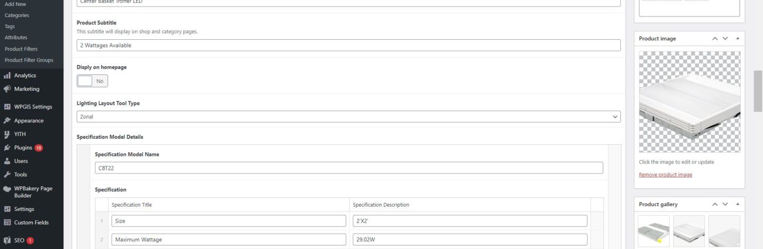This screenshot has width=763, height=249.
Task: Click the Product Subtitle text field
Action: coord(348,45)
